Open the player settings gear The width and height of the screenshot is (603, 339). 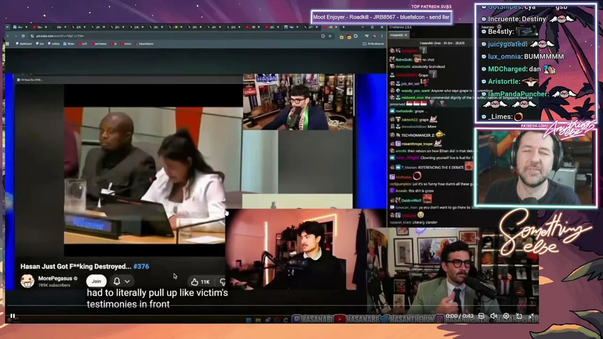click(x=506, y=316)
